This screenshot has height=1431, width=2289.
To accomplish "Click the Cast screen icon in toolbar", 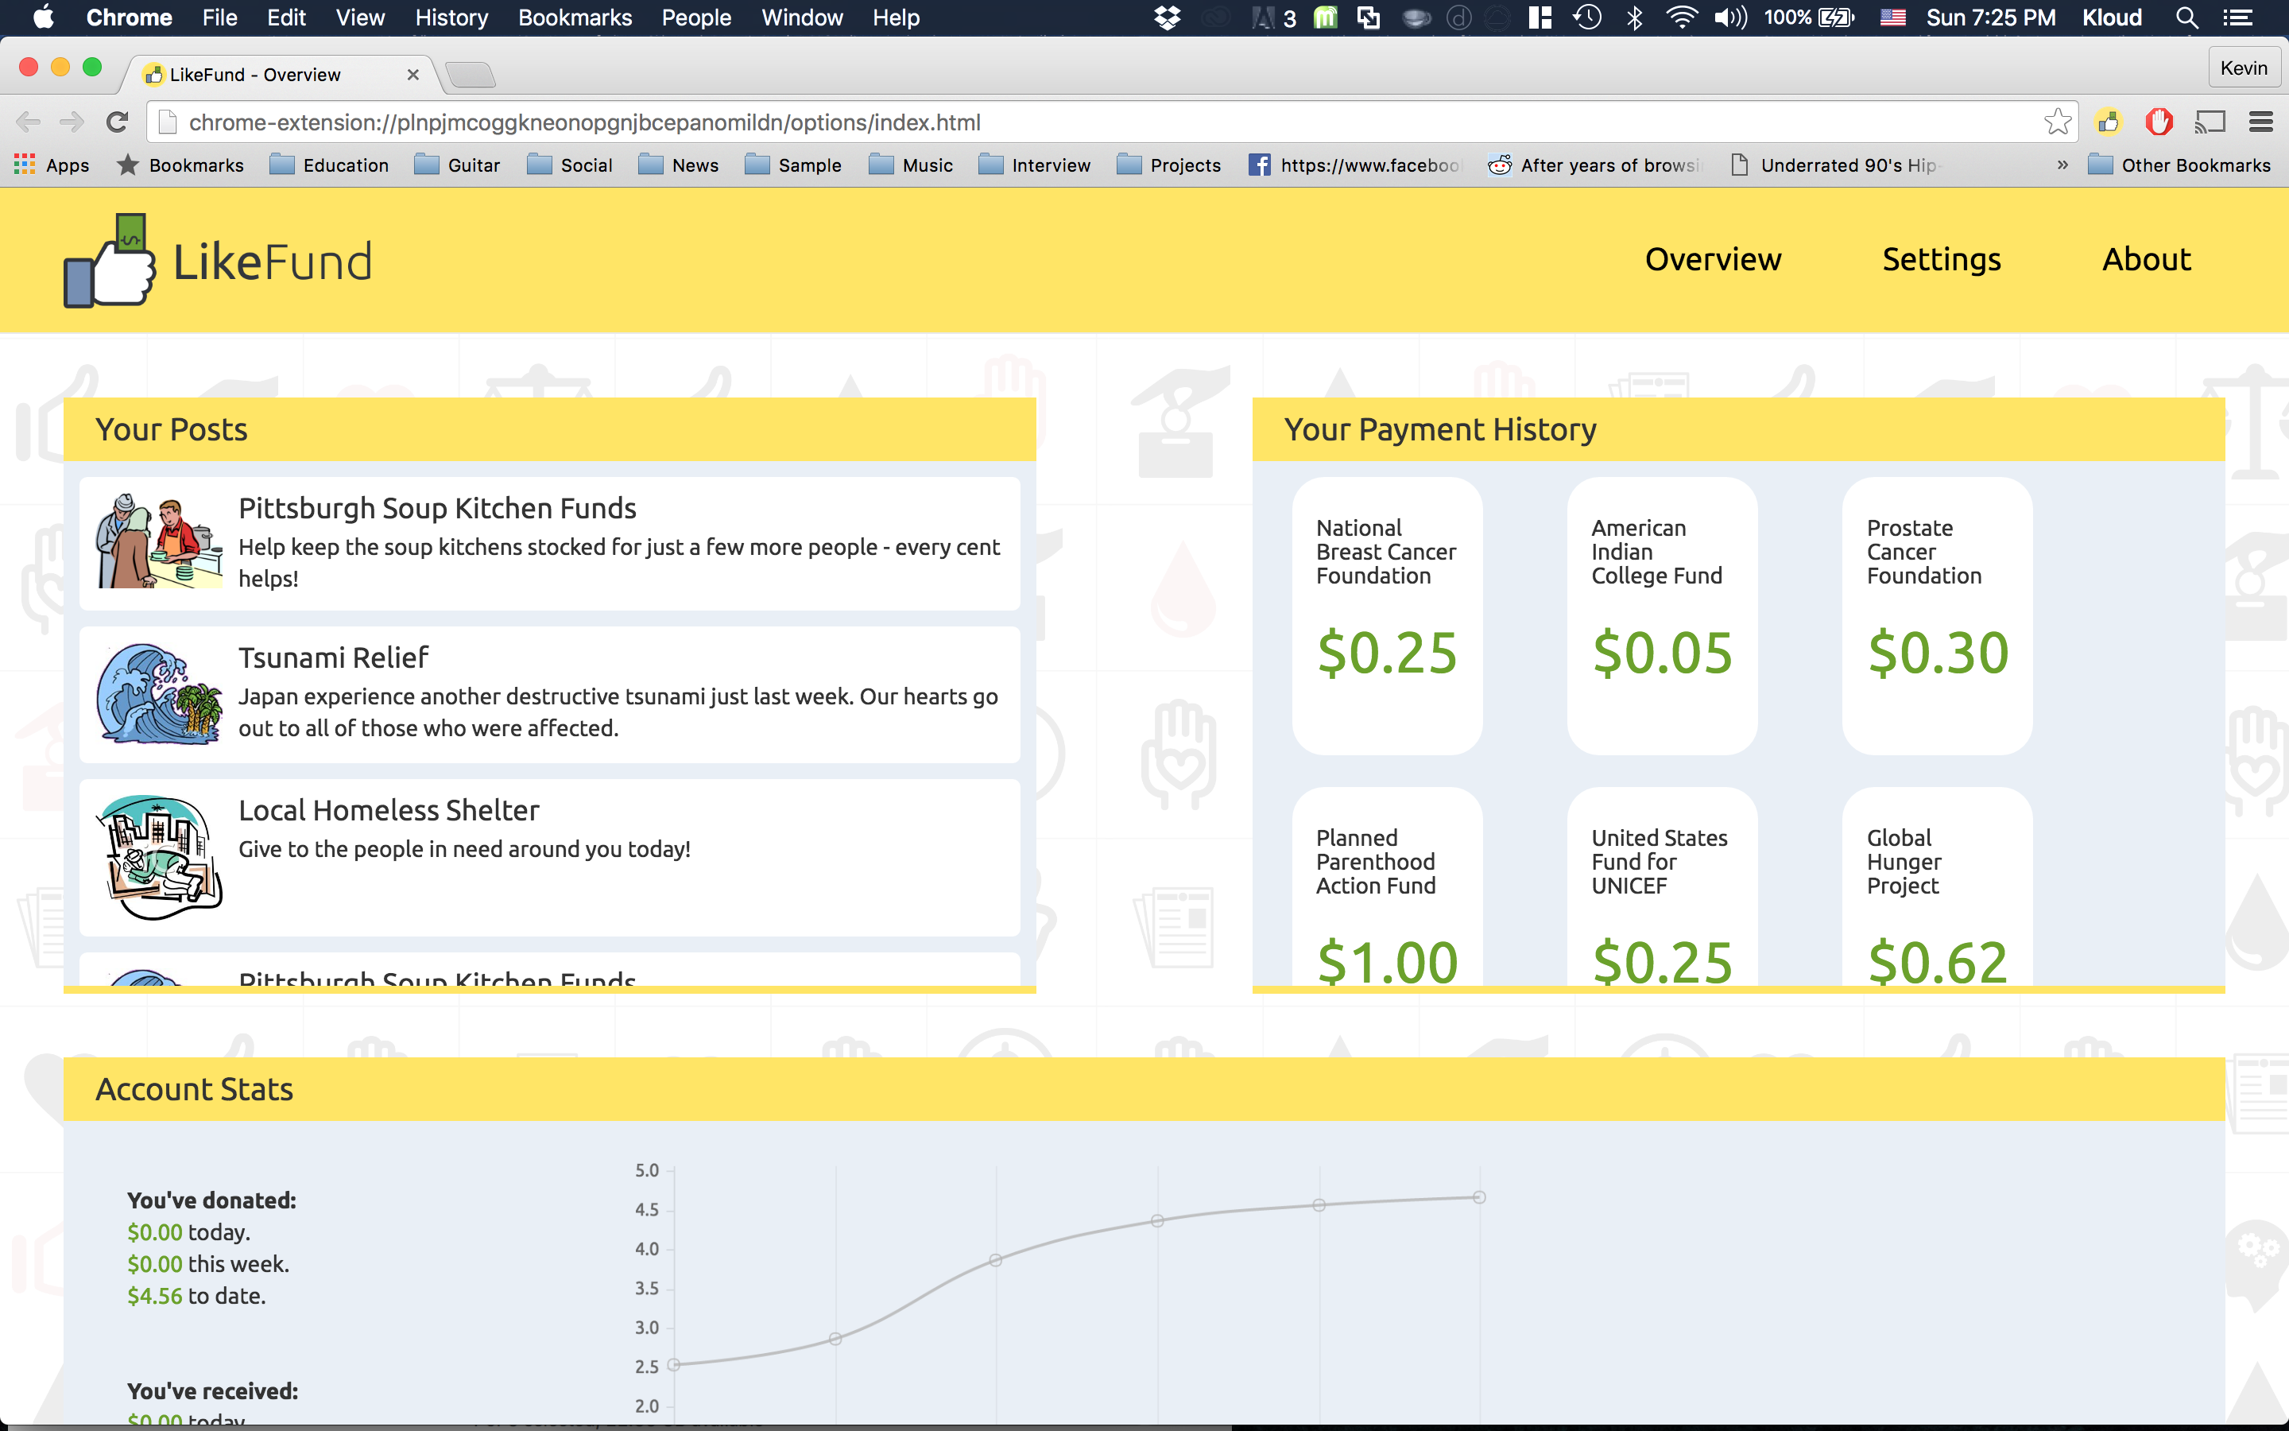I will click(x=2210, y=122).
